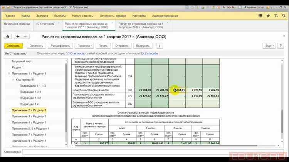Open the sections grid menu icon
Screen dimensions: 289x162
pos(260,16)
